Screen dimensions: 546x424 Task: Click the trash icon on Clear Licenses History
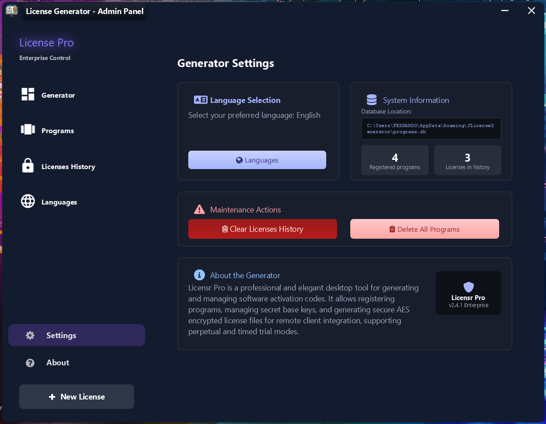pos(225,229)
